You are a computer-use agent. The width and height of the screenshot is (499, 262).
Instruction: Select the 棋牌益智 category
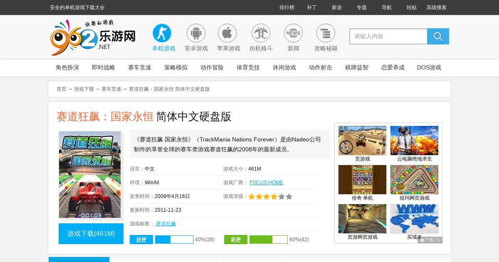click(357, 67)
